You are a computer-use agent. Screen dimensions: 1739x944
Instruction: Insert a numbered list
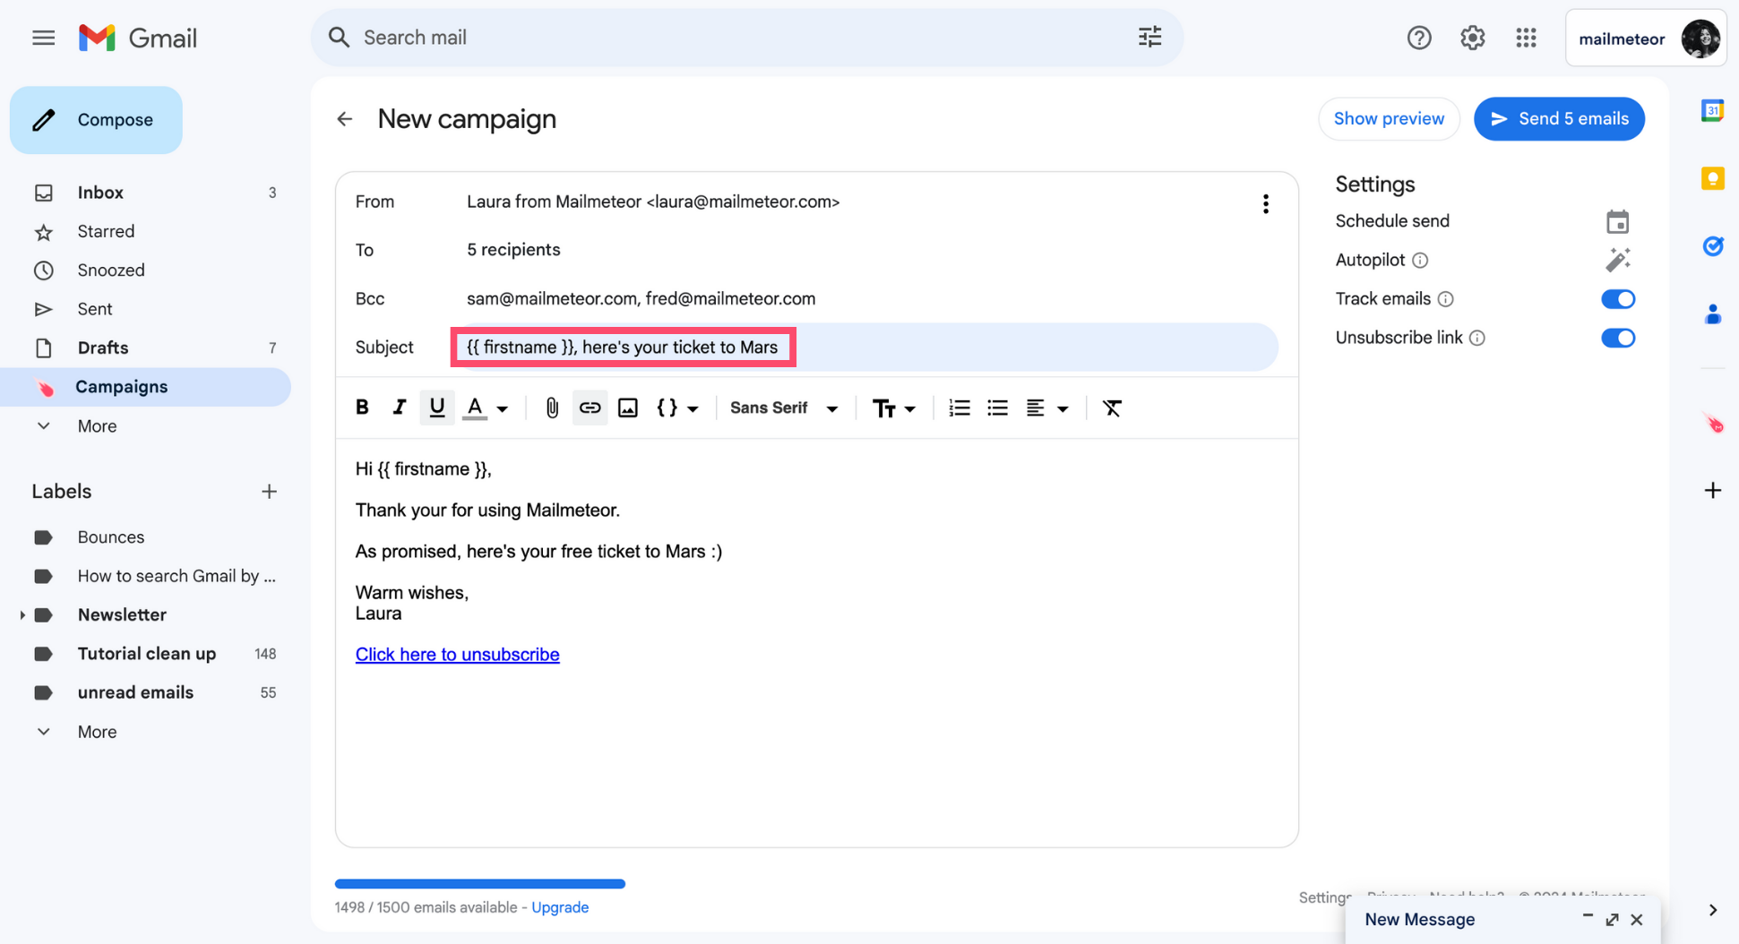tap(959, 408)
